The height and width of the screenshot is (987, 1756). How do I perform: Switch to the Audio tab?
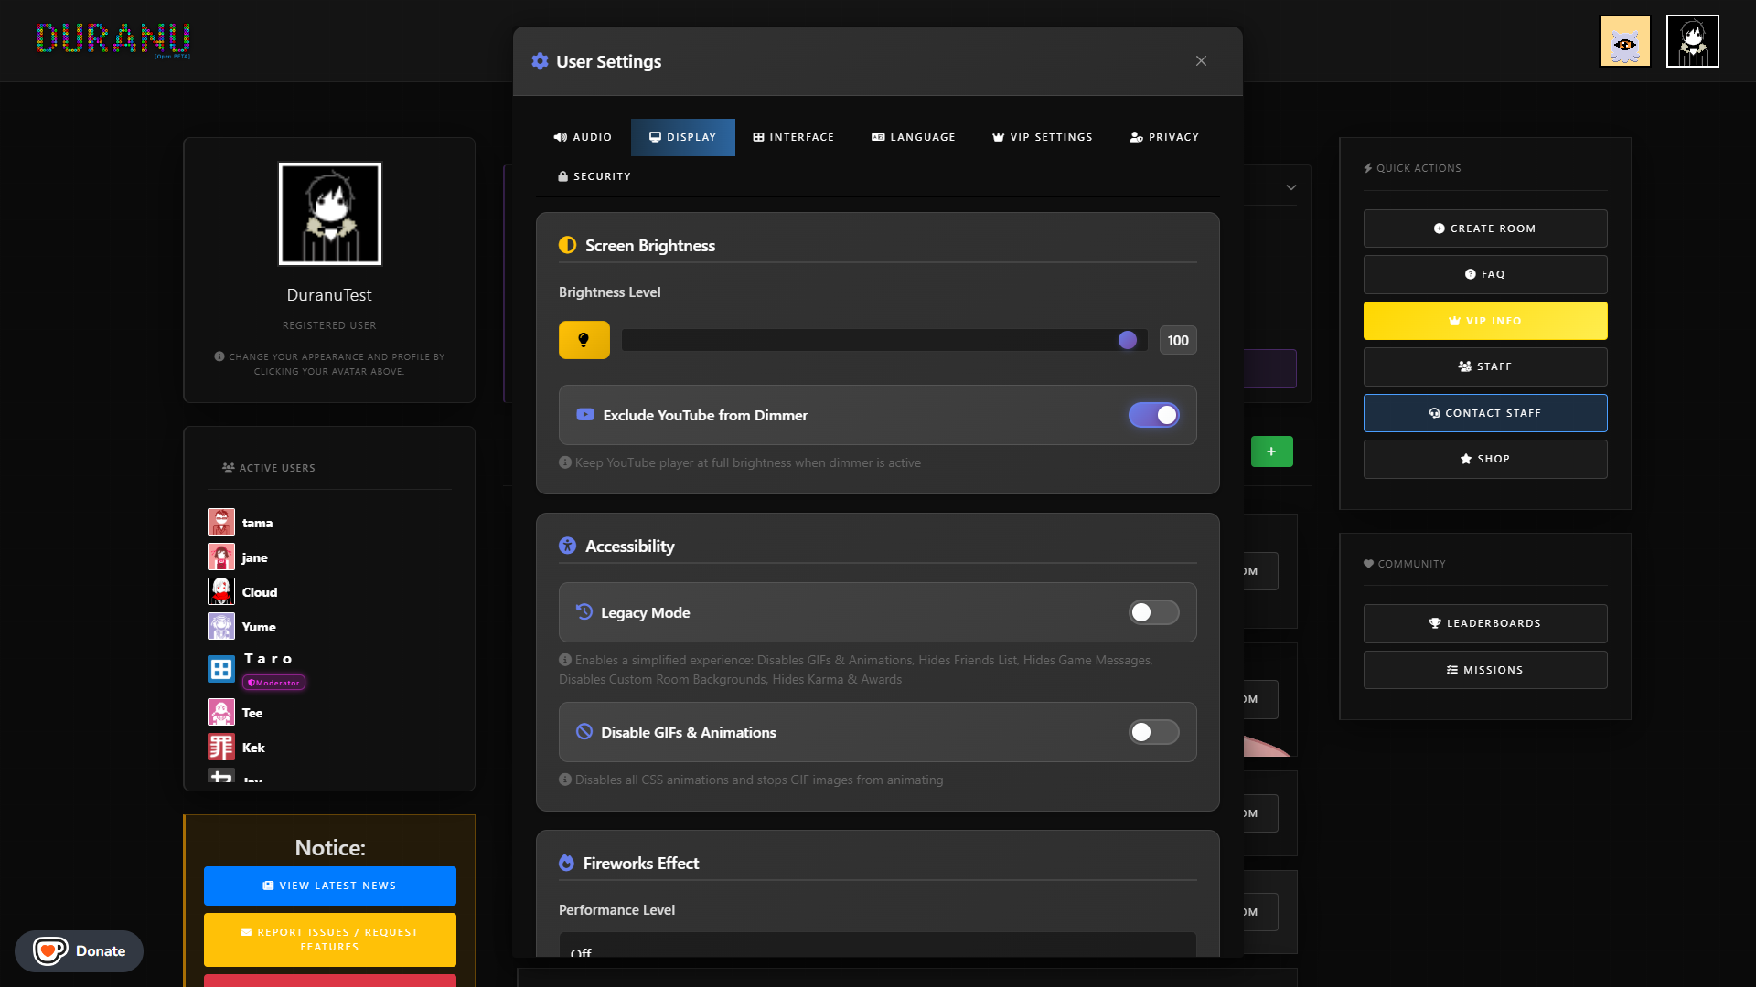coord(583,137)
